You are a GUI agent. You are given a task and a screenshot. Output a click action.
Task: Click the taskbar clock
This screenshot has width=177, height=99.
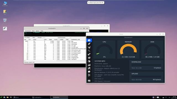coord(175,97)
